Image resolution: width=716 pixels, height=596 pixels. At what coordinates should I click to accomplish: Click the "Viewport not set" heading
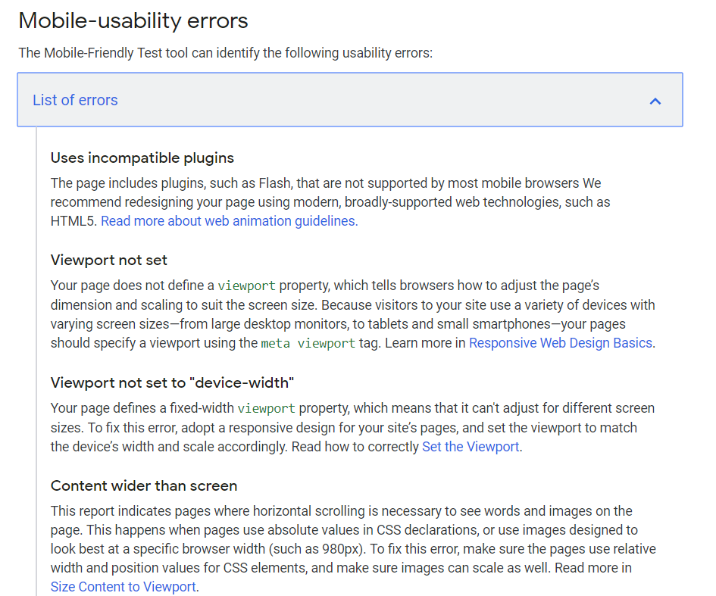click(108, 260)
